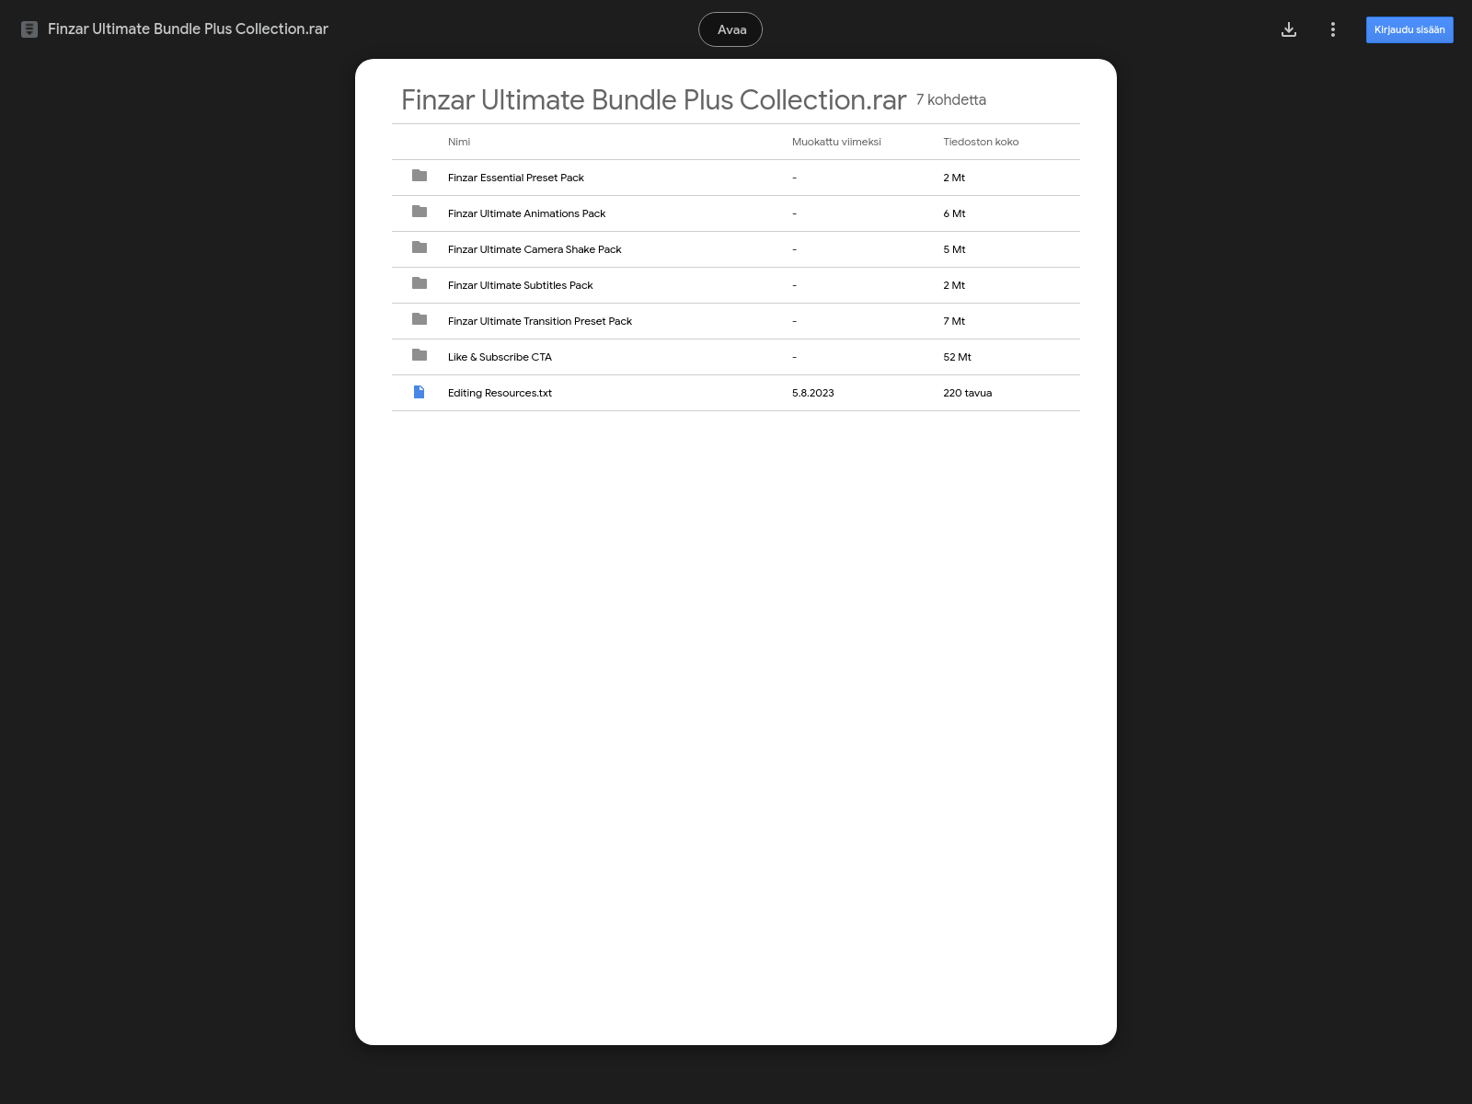Viewport: 1472px width, 1104px height.
Task: Open the three-dot more actions menu
Action: (x=1333, y=29)
